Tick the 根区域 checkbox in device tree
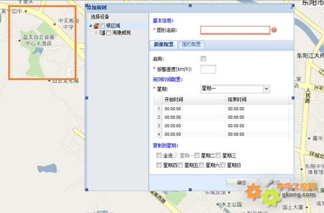 pos(102,26)
